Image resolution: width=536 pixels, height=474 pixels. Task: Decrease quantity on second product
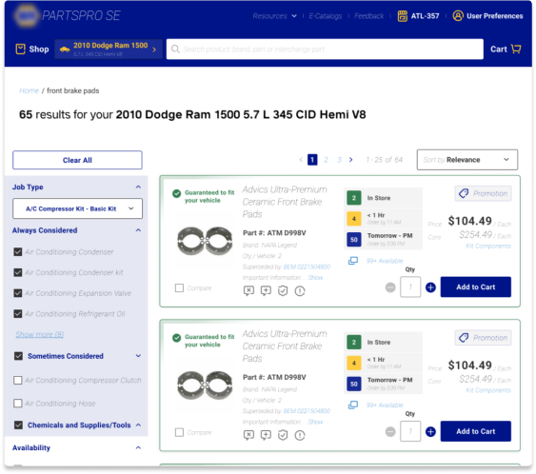tap(390, 431)
